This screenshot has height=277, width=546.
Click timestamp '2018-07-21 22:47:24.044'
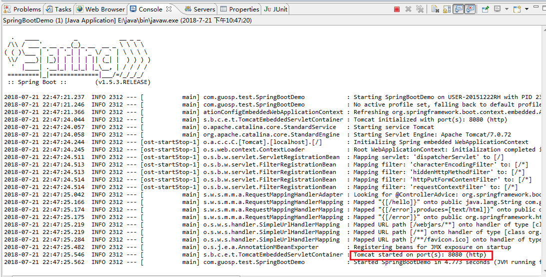pos(44,119)
